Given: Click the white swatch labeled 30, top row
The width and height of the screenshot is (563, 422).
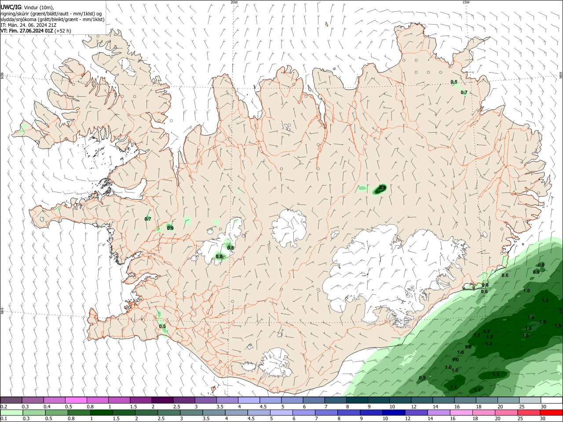Looking at the screenshot, I should tap(552, 400).
